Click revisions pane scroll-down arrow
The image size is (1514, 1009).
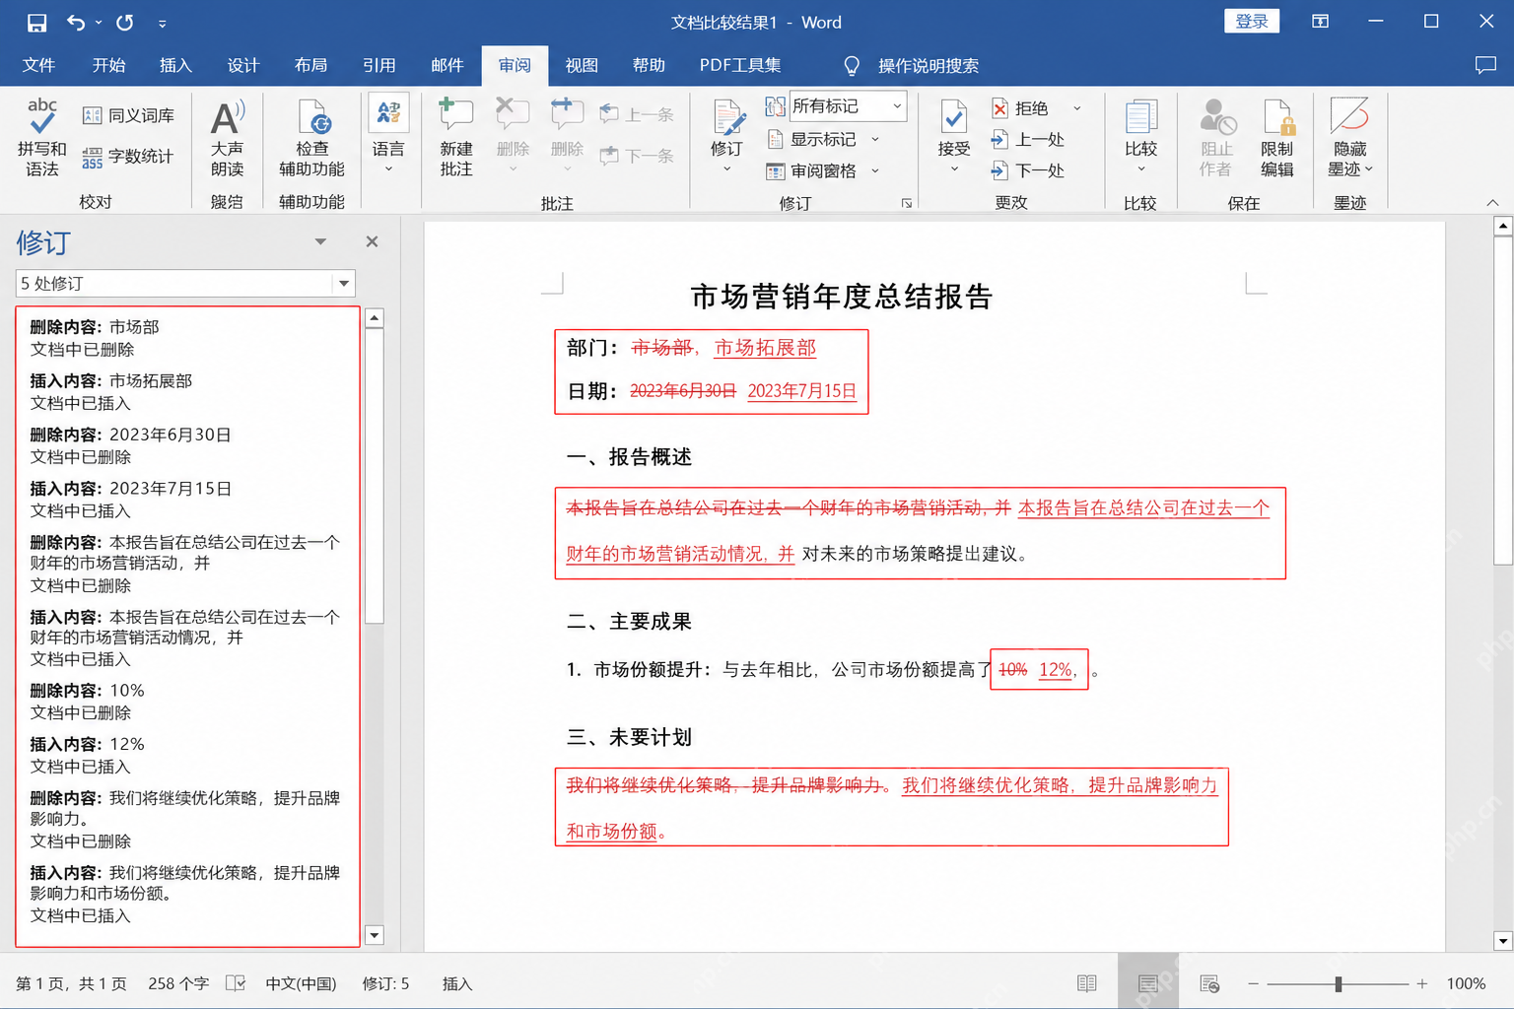374,935
